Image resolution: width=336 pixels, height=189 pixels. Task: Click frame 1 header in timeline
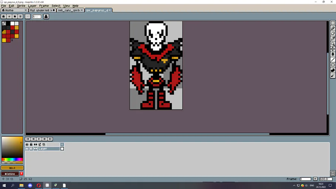pyautogui.click(x=62, y=145)
